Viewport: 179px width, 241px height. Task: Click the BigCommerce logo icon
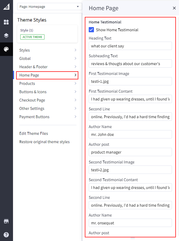(x=6, y=7)
